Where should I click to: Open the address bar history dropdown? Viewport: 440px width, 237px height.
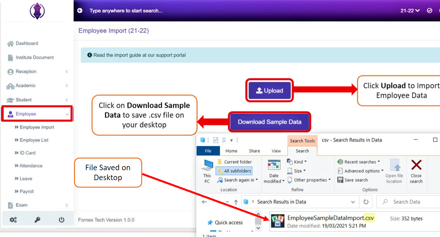(353, 202)
